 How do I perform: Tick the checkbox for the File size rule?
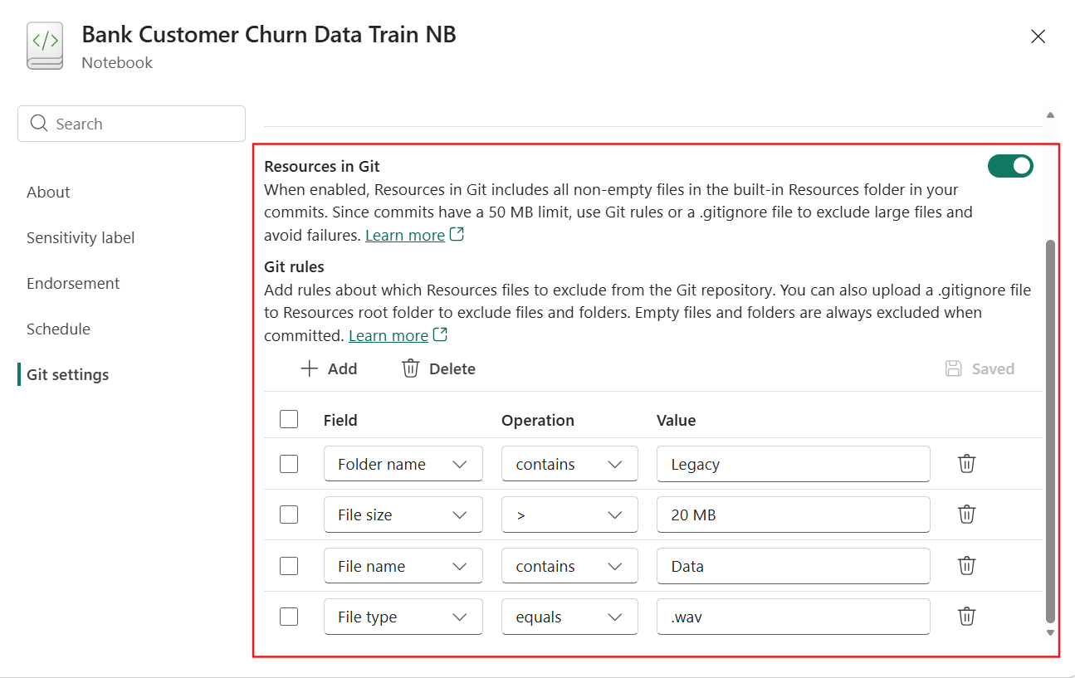click(x=289, y=515)
